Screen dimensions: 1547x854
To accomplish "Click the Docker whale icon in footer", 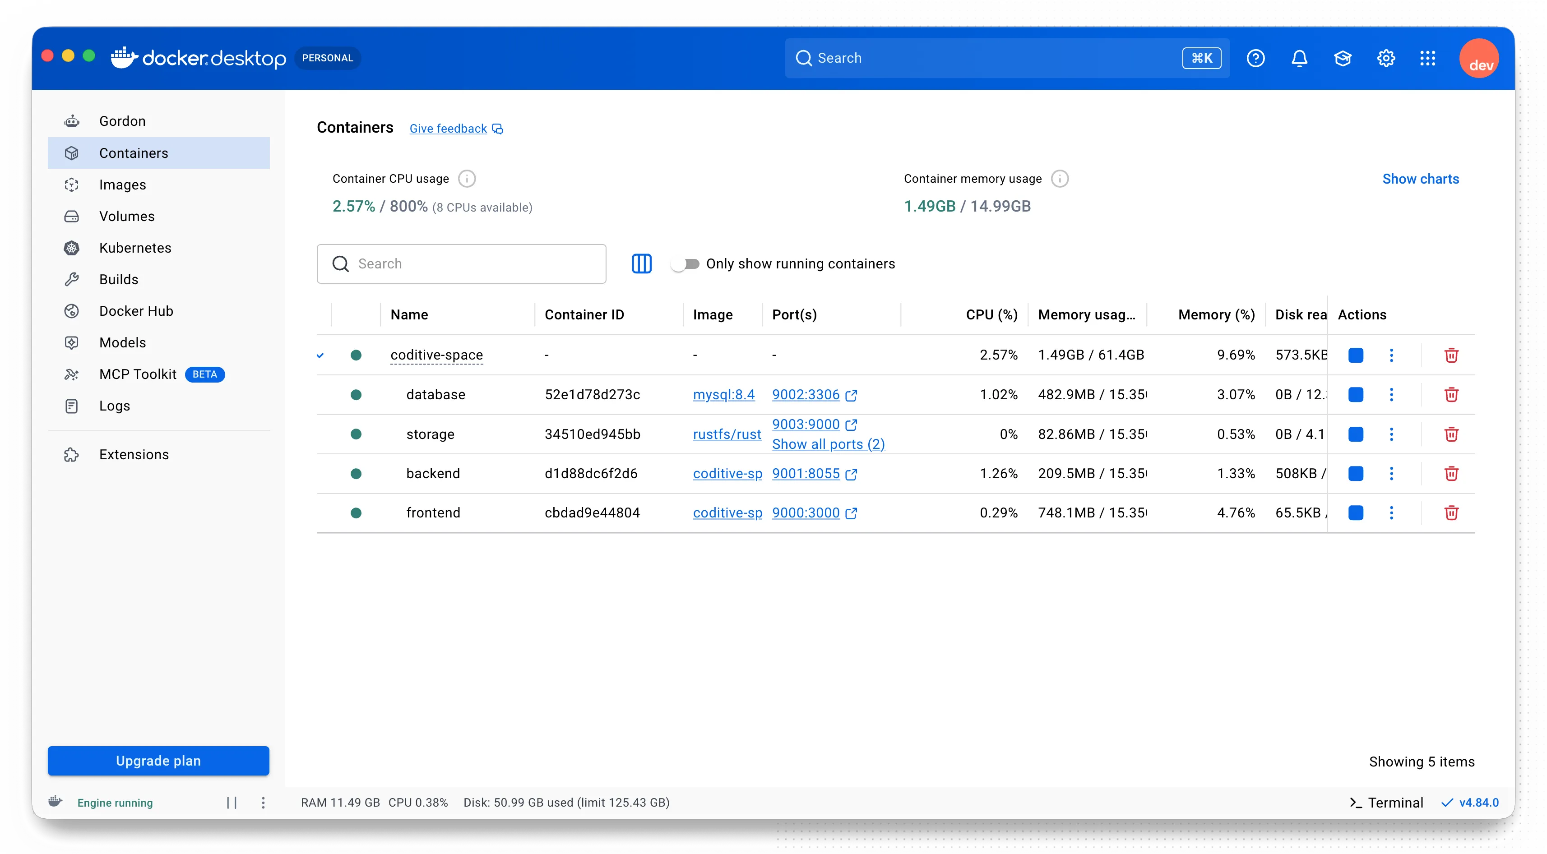I will [55, 801].
